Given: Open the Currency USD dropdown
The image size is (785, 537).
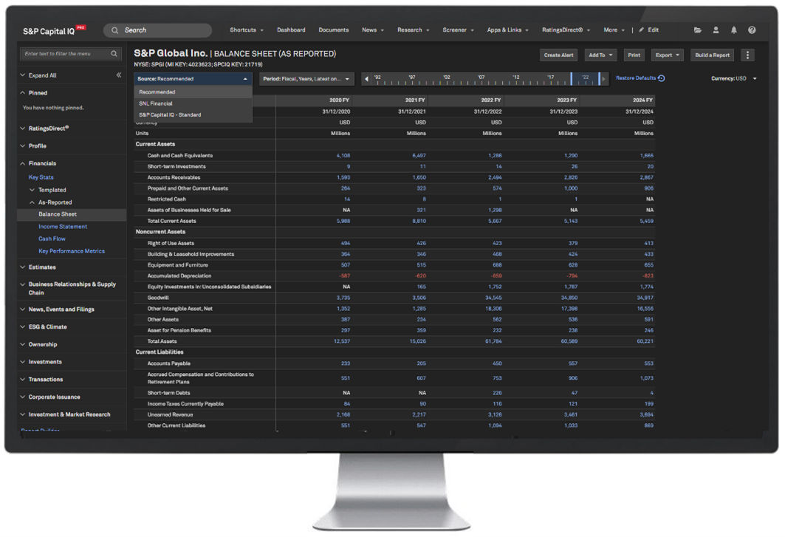Looking at the screenshot, I should click(x=754, y=78).
